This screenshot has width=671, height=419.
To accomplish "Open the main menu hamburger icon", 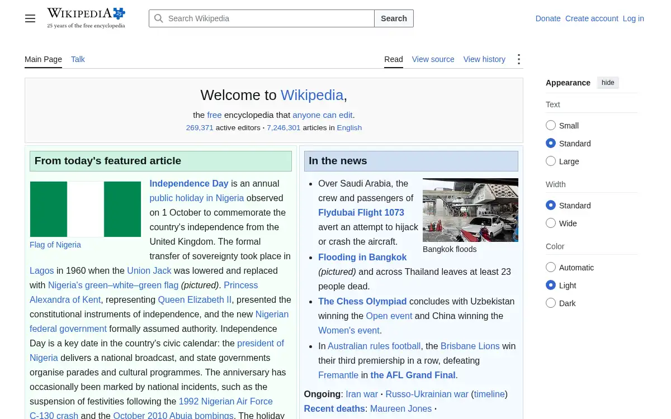I will click(x=30, y=18).
